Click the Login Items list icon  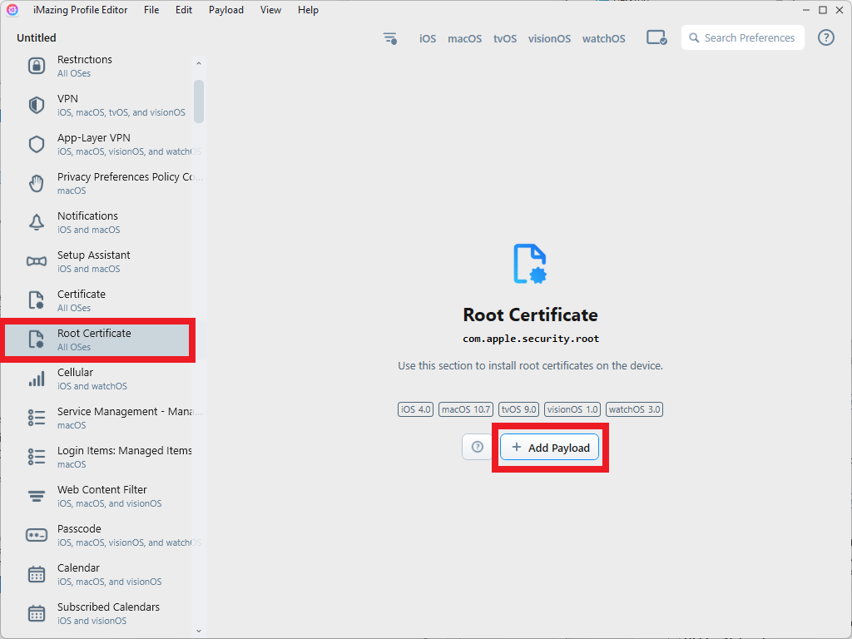[x=37, y=457]
